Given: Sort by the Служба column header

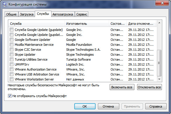Looking at the screenshot, I should tap(37, 24).
